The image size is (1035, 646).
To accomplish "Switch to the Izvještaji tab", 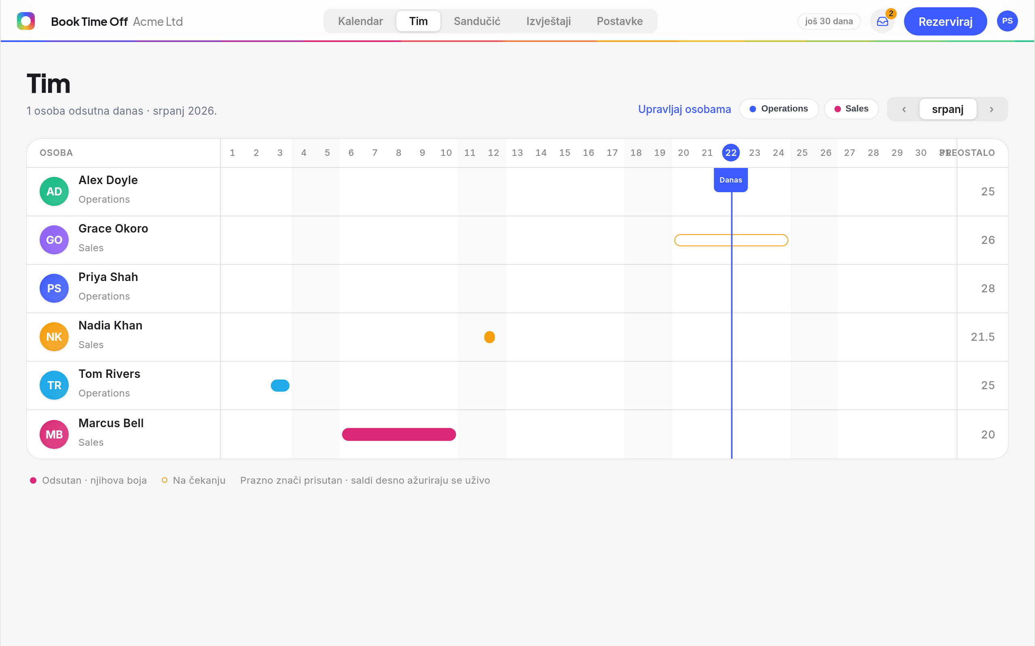I will 548,21.
